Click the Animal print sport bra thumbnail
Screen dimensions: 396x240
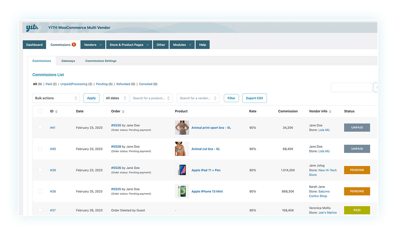click(x=182, y=128)
